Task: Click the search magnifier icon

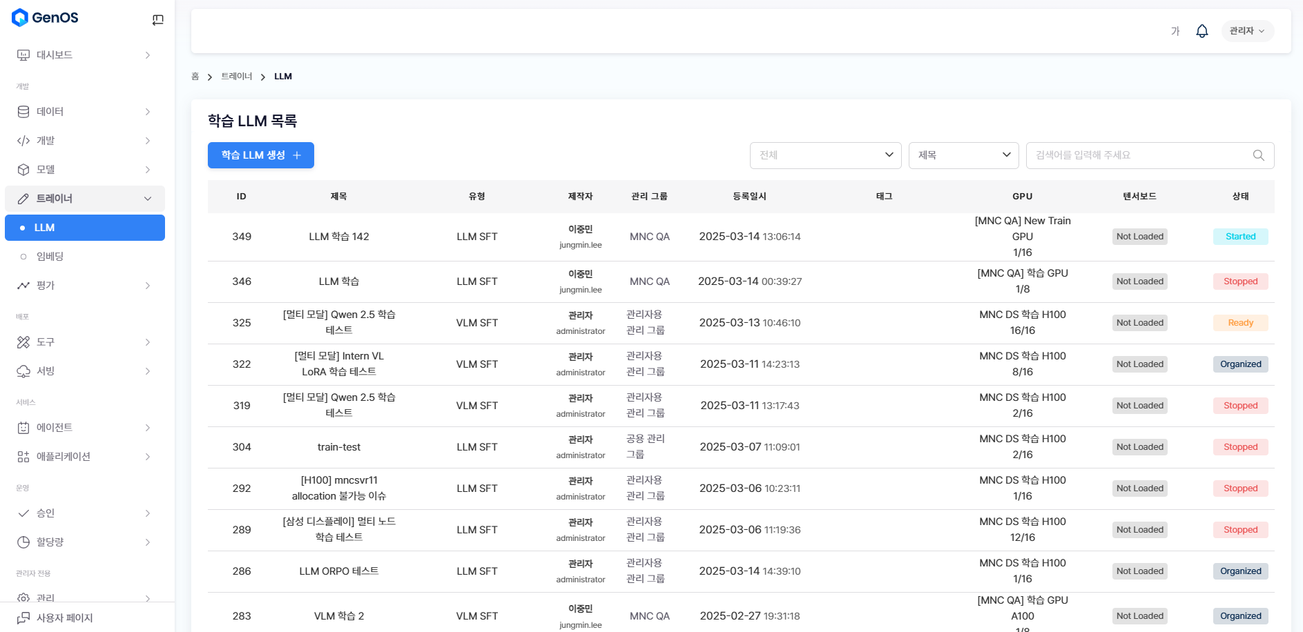Action: pos(1258,155)
